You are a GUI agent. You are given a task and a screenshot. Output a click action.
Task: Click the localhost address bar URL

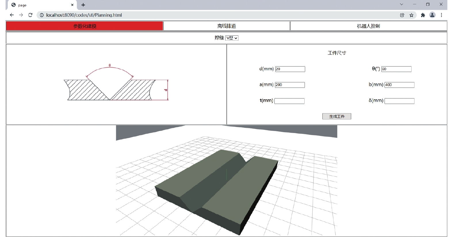84,15
